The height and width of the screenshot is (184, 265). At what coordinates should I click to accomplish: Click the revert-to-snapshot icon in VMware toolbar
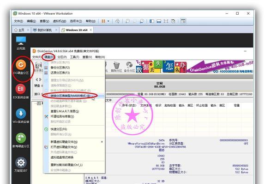[x=134, y=21]
